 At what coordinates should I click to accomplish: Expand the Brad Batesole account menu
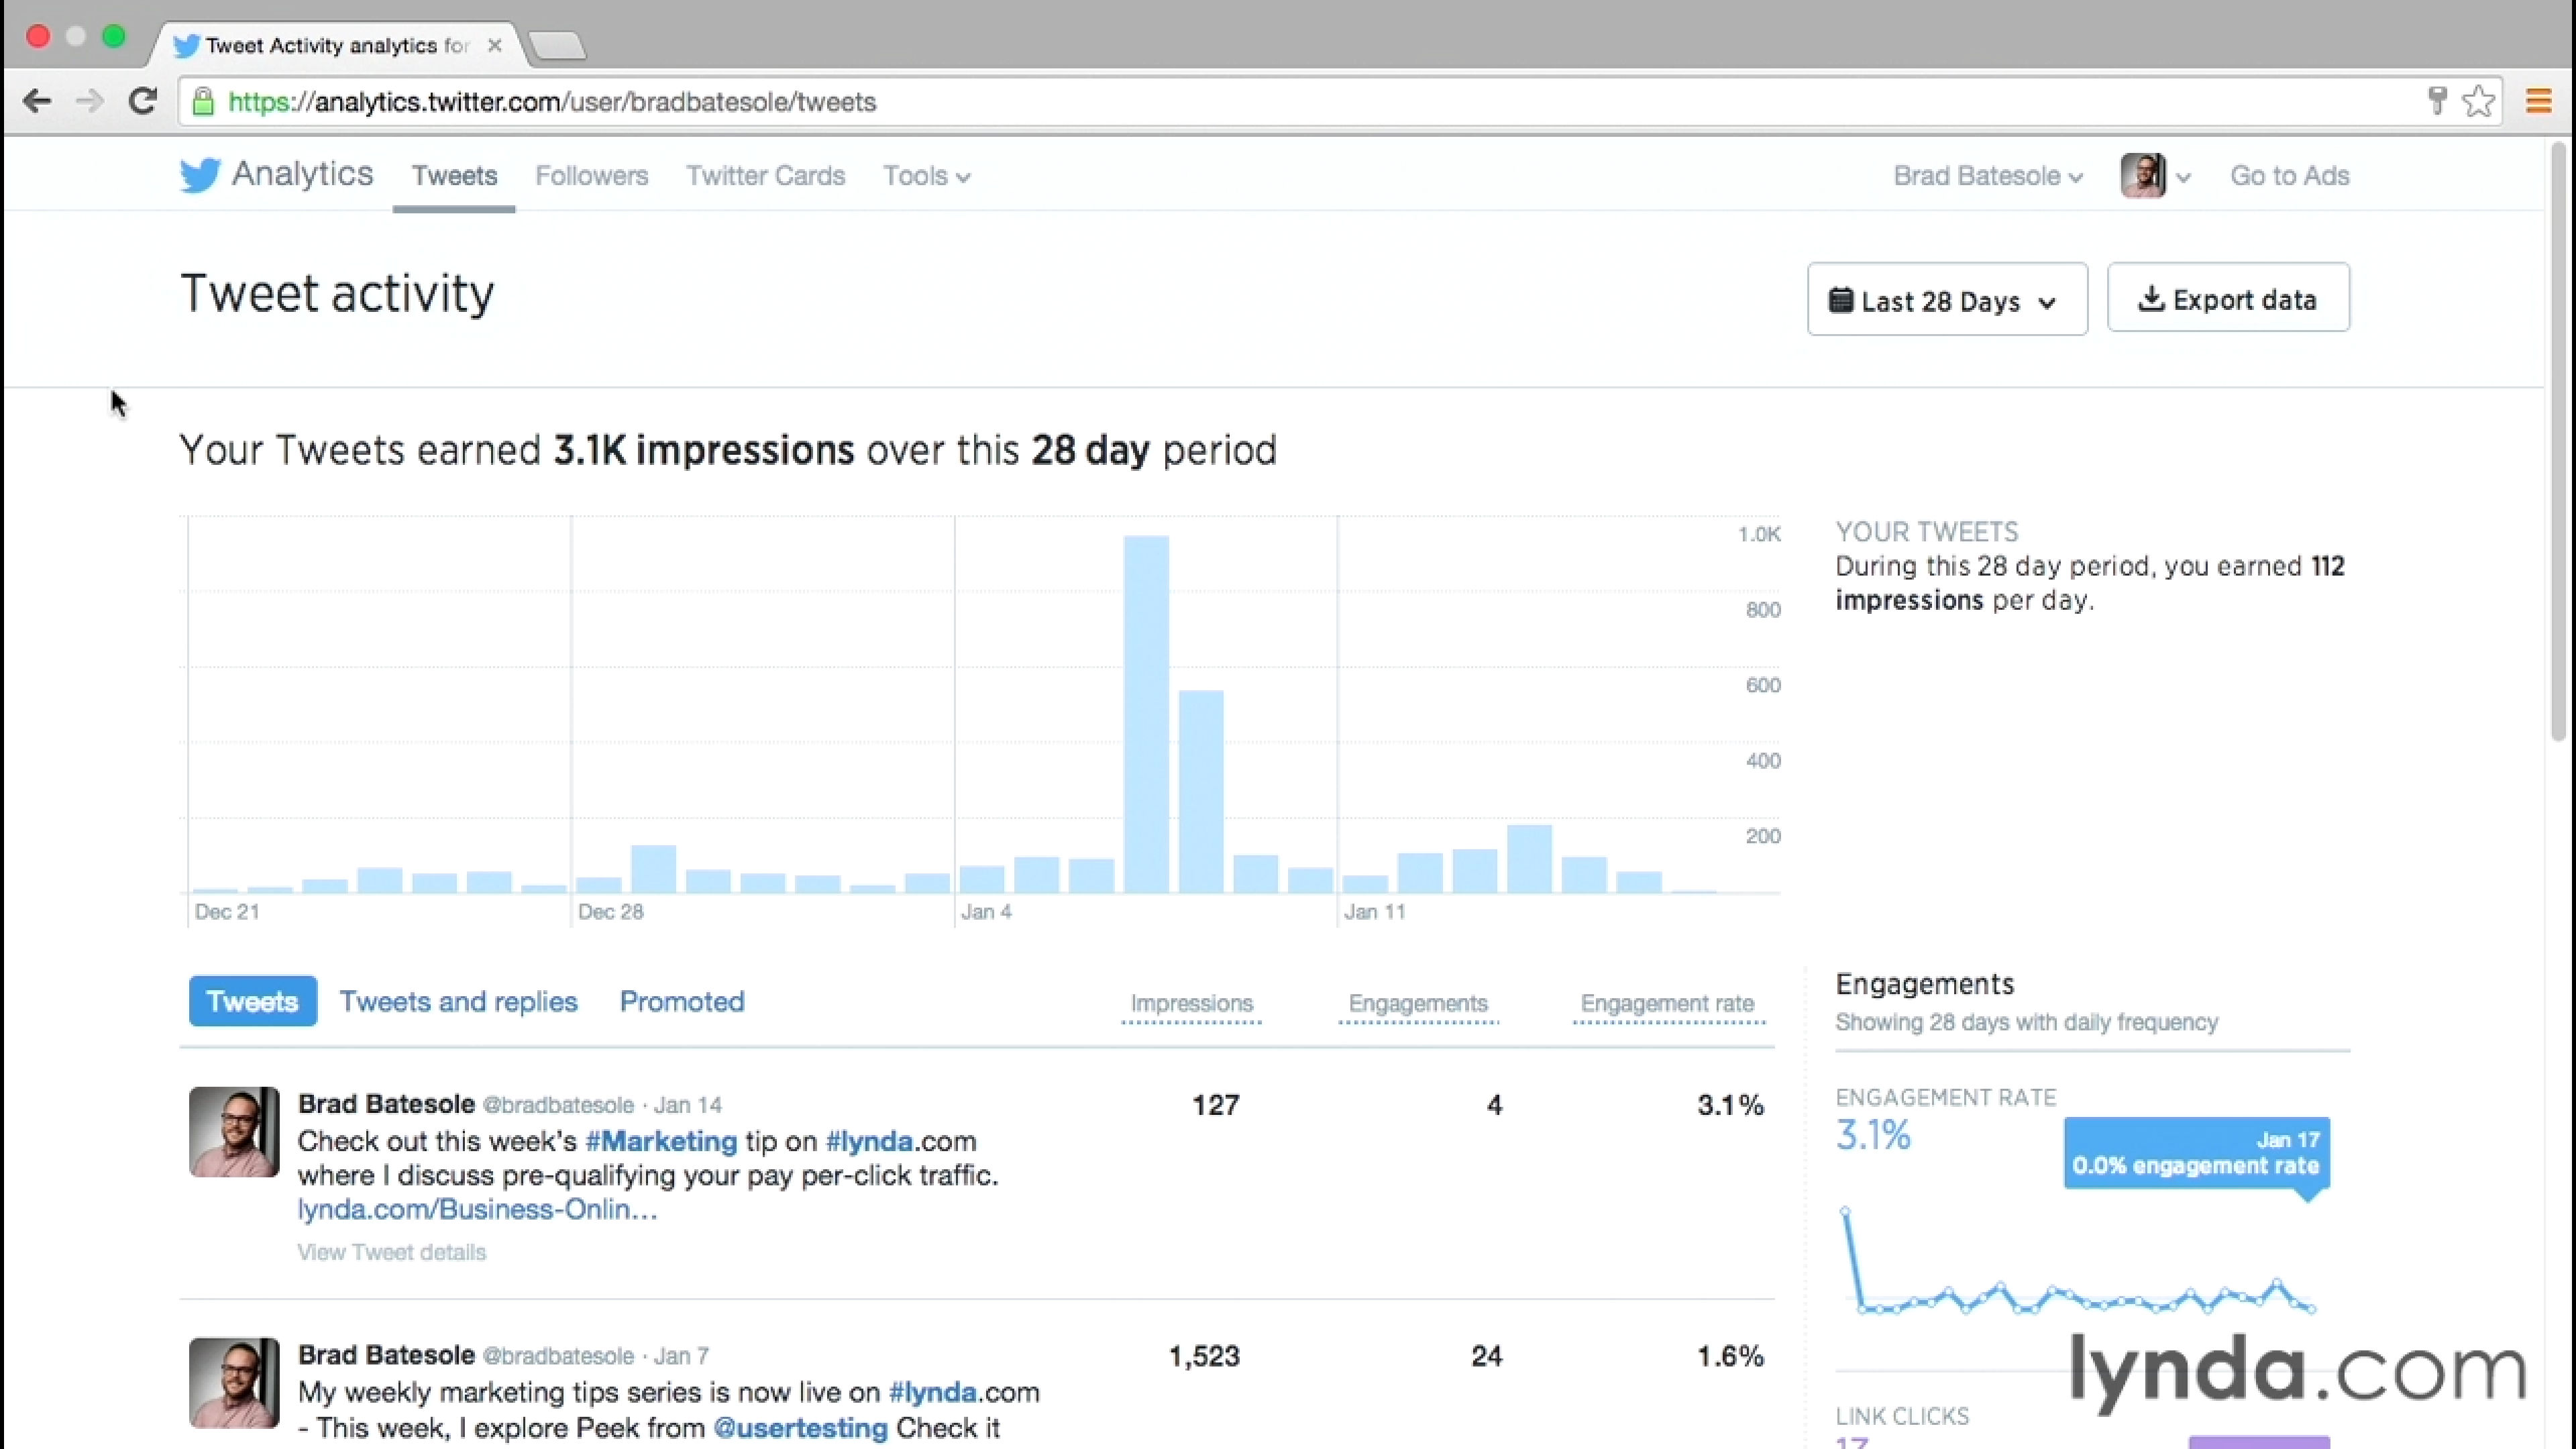point(1987,176)
